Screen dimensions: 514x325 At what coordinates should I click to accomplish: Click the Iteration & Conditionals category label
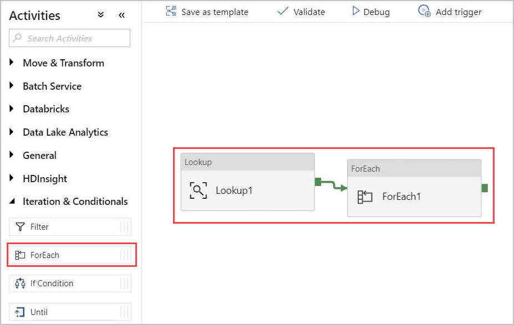(75, 202)
